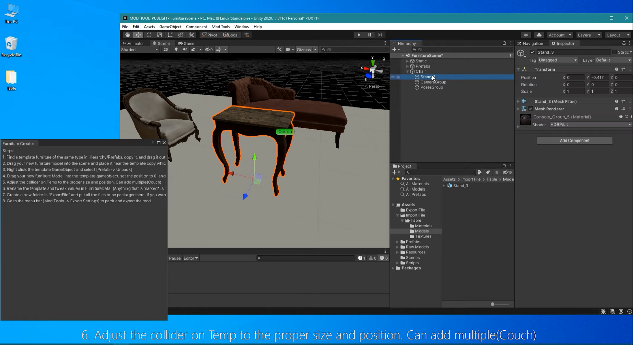Click the Gizmos button
633x345 pixels.
coord(304,49)
